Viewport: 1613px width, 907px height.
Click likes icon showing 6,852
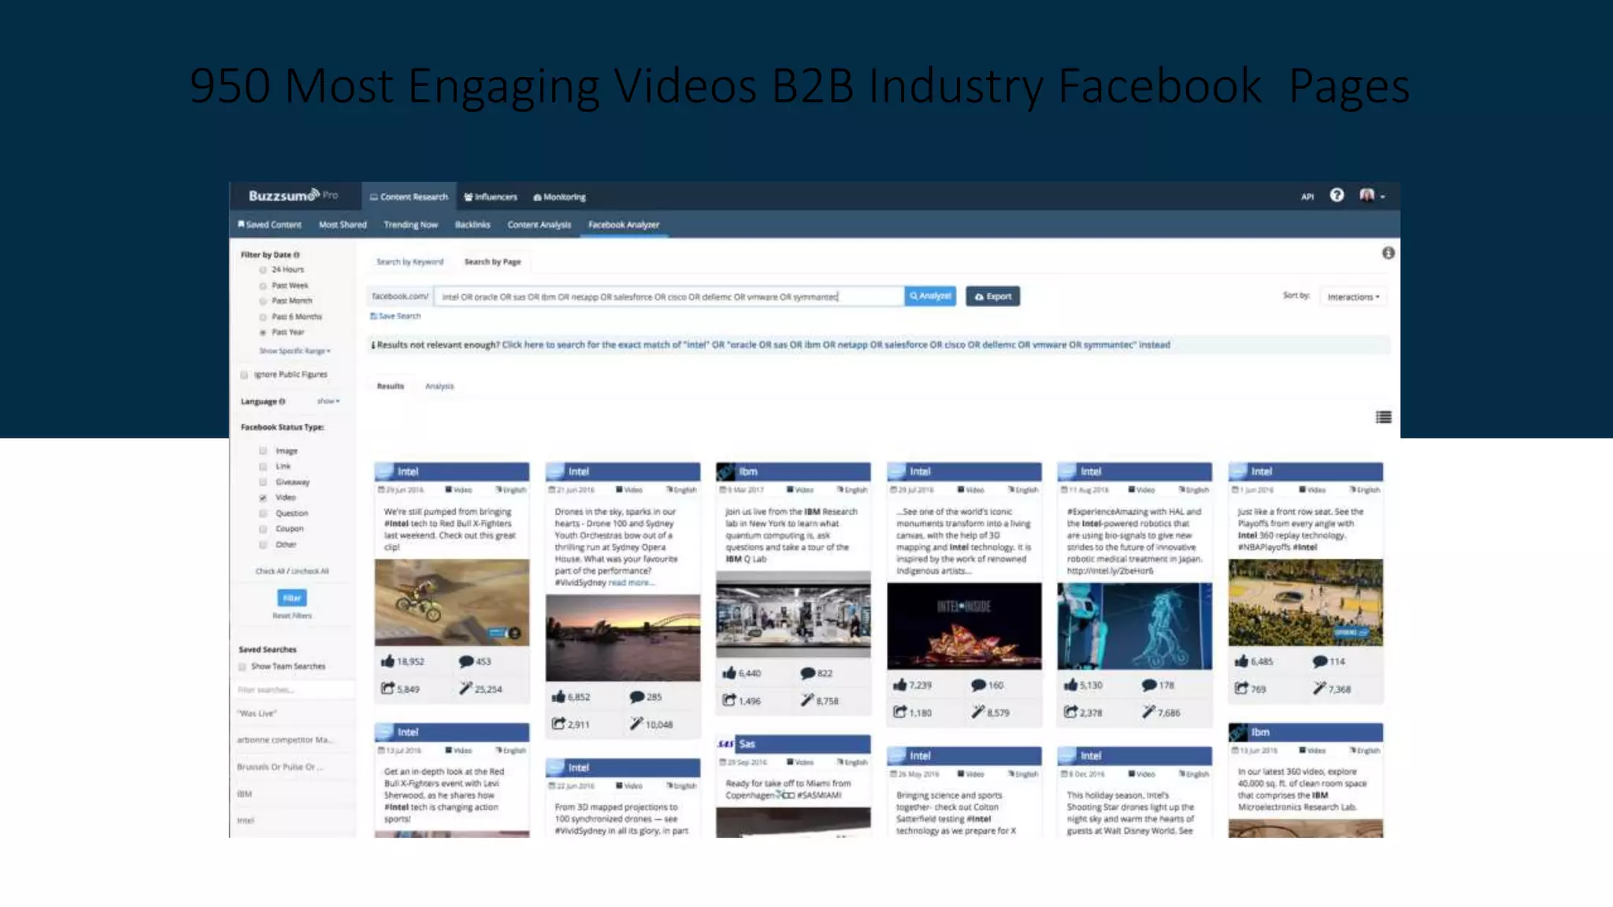coord(558,697)
